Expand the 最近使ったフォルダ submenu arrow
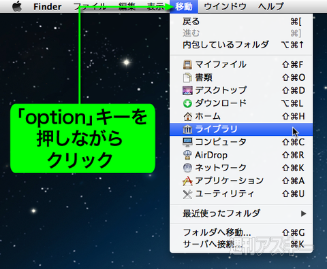This screenshot has width=327, height=269. click(303, 213)
